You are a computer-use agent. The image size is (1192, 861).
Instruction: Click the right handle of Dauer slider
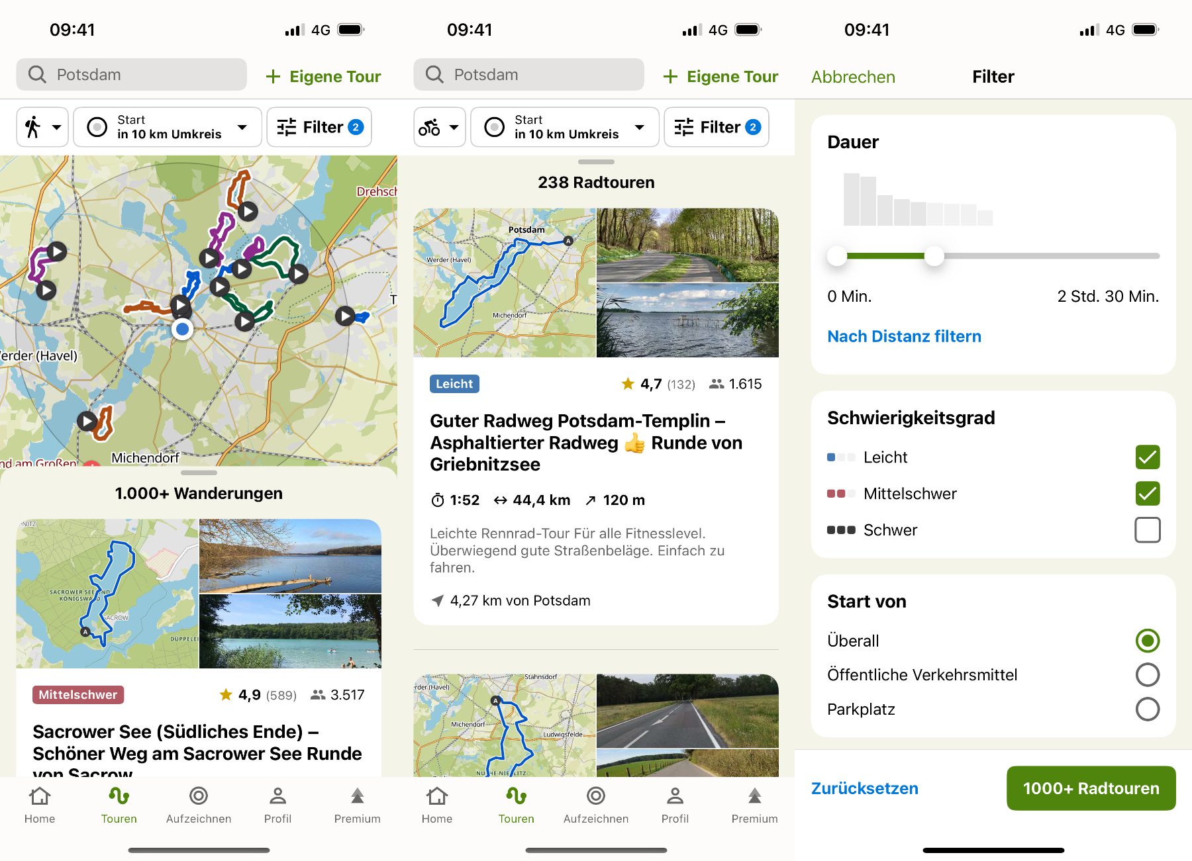(x=934, y=255)
